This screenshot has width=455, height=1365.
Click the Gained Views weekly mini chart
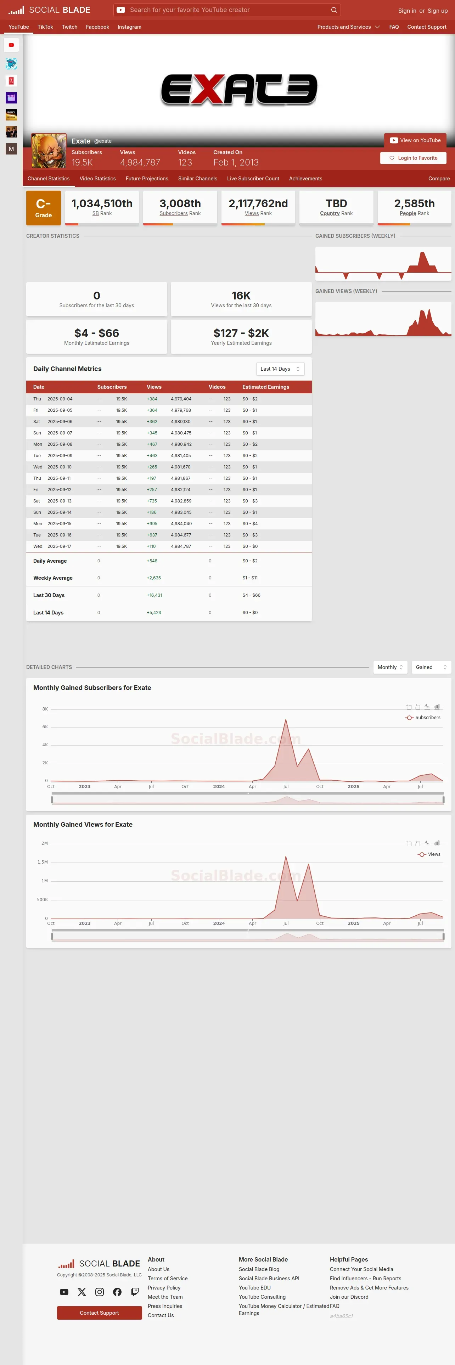383,320
